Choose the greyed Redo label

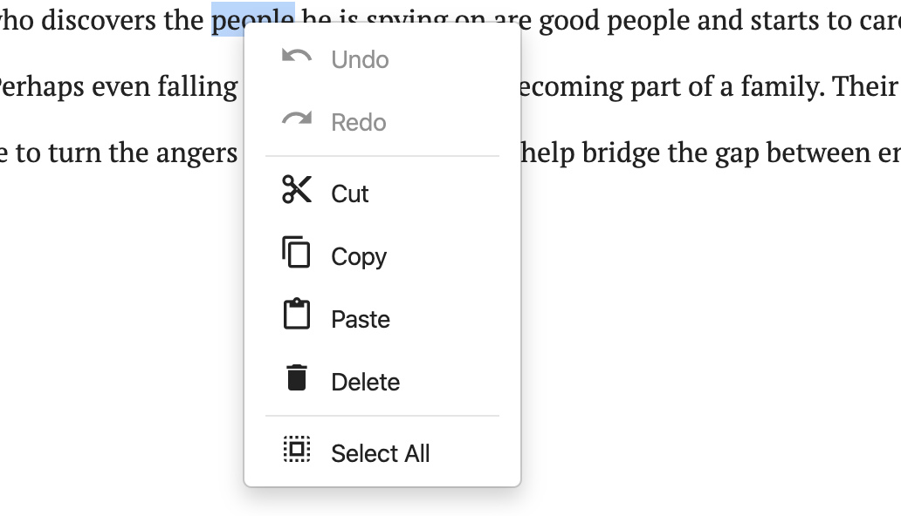(359, 122)
